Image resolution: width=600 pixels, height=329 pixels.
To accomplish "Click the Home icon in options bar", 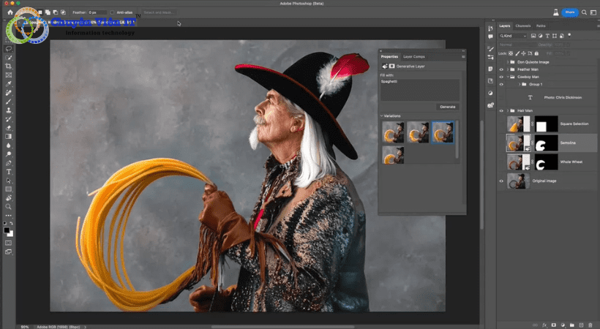I will point(10,12).
